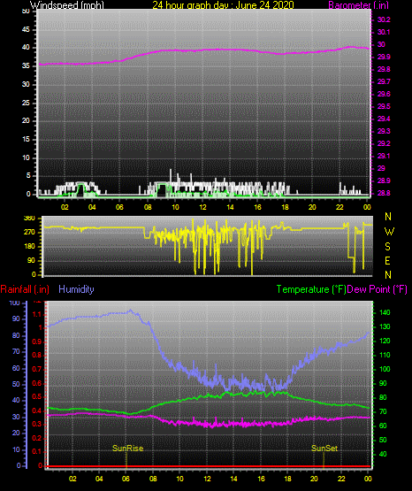Click the 1.1 rainfall scale value
Image resolution: width=412 pixels, height=491 pixels.
click(x=37, y=314)
